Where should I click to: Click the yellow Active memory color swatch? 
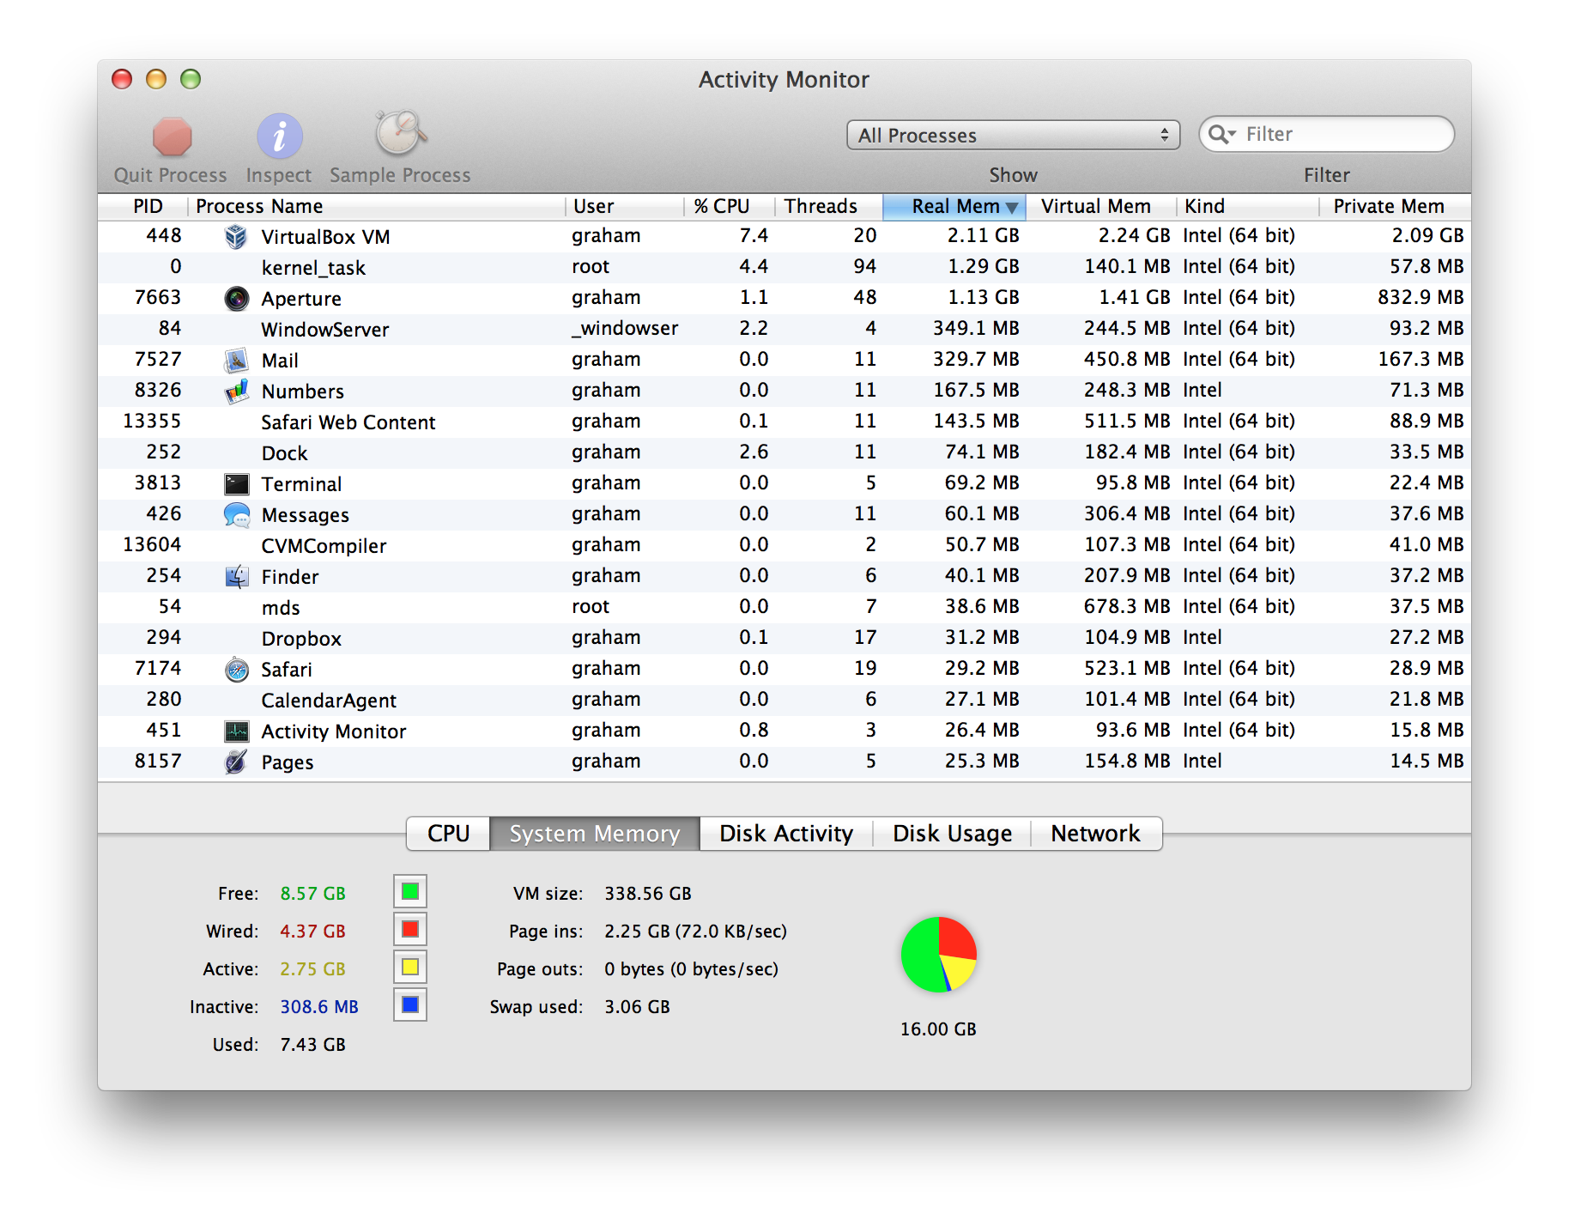[x=410, y=967]
